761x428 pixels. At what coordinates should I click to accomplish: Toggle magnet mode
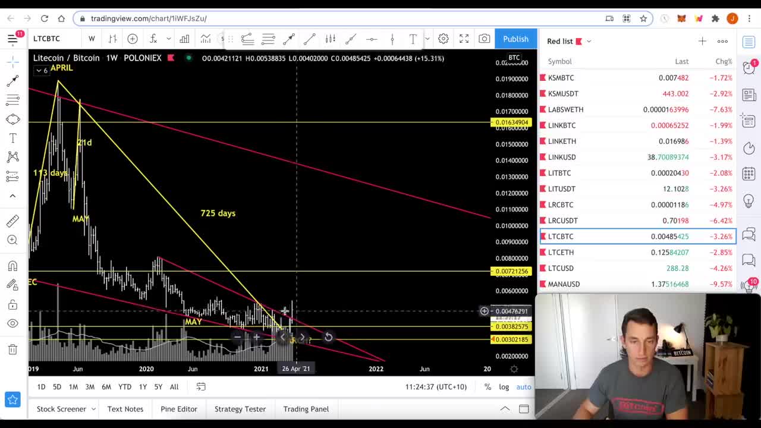pyautogui.click(x=12, y=266)
